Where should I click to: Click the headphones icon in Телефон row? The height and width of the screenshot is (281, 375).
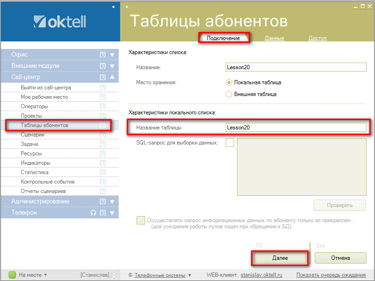click(x=93, y=213)
